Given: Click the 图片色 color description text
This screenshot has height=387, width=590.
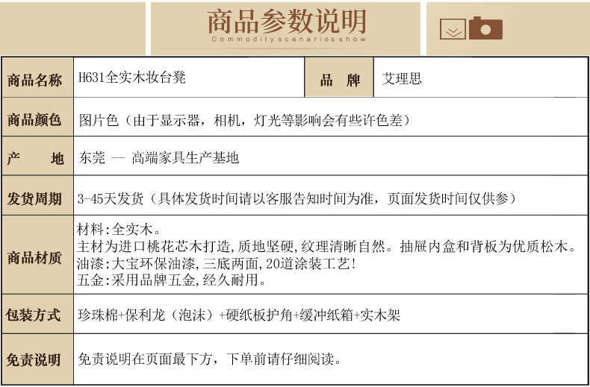Looking at the screenshot, I should coord(243,120).
